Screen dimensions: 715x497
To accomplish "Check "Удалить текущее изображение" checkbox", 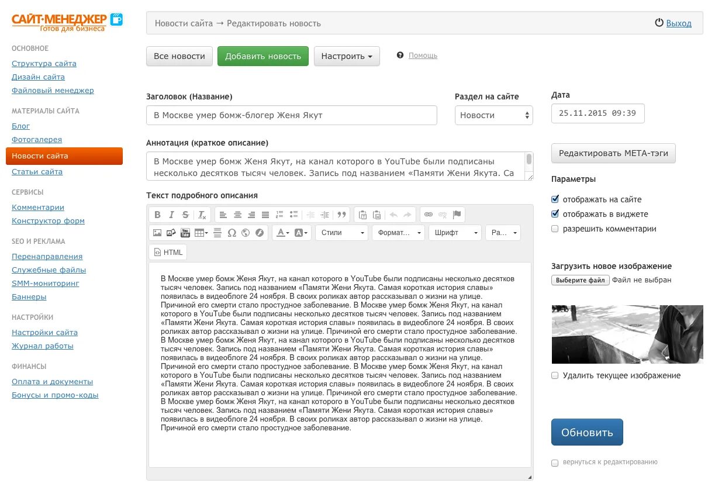I will 555,375.
